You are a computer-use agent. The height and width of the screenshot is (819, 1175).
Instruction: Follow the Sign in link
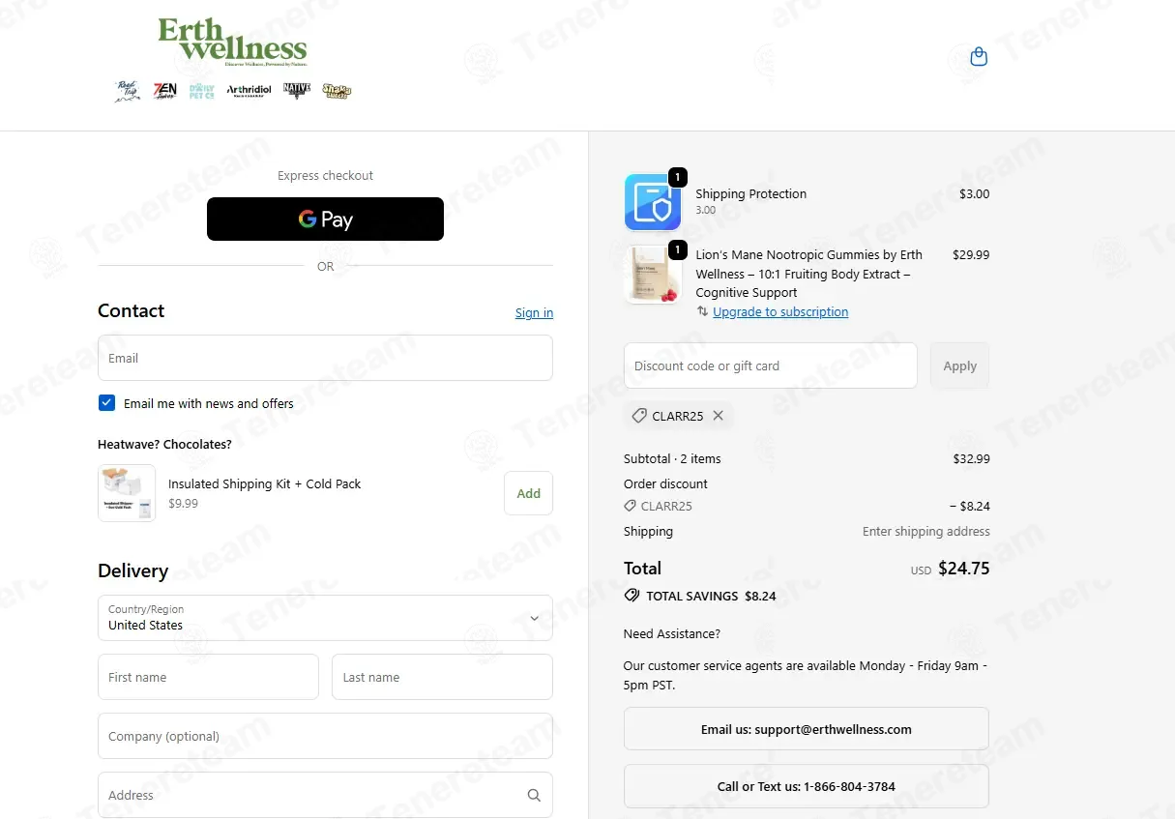point(534,312)
